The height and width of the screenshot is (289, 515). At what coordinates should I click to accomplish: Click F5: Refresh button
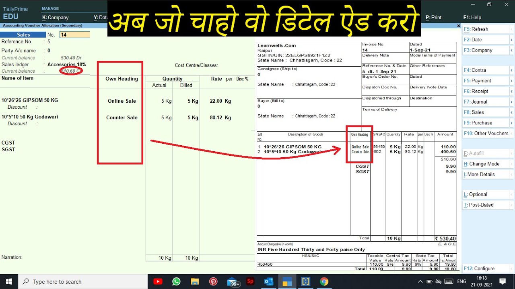coord(486,29)
